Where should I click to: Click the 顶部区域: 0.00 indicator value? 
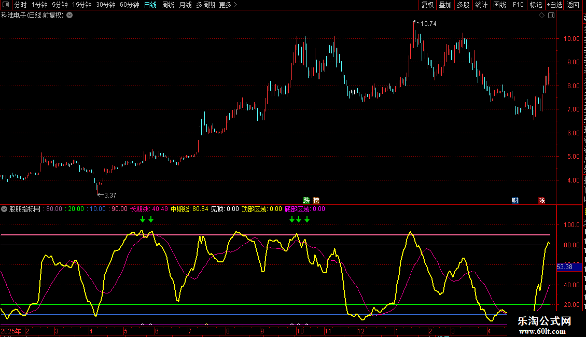click(261, 209)
